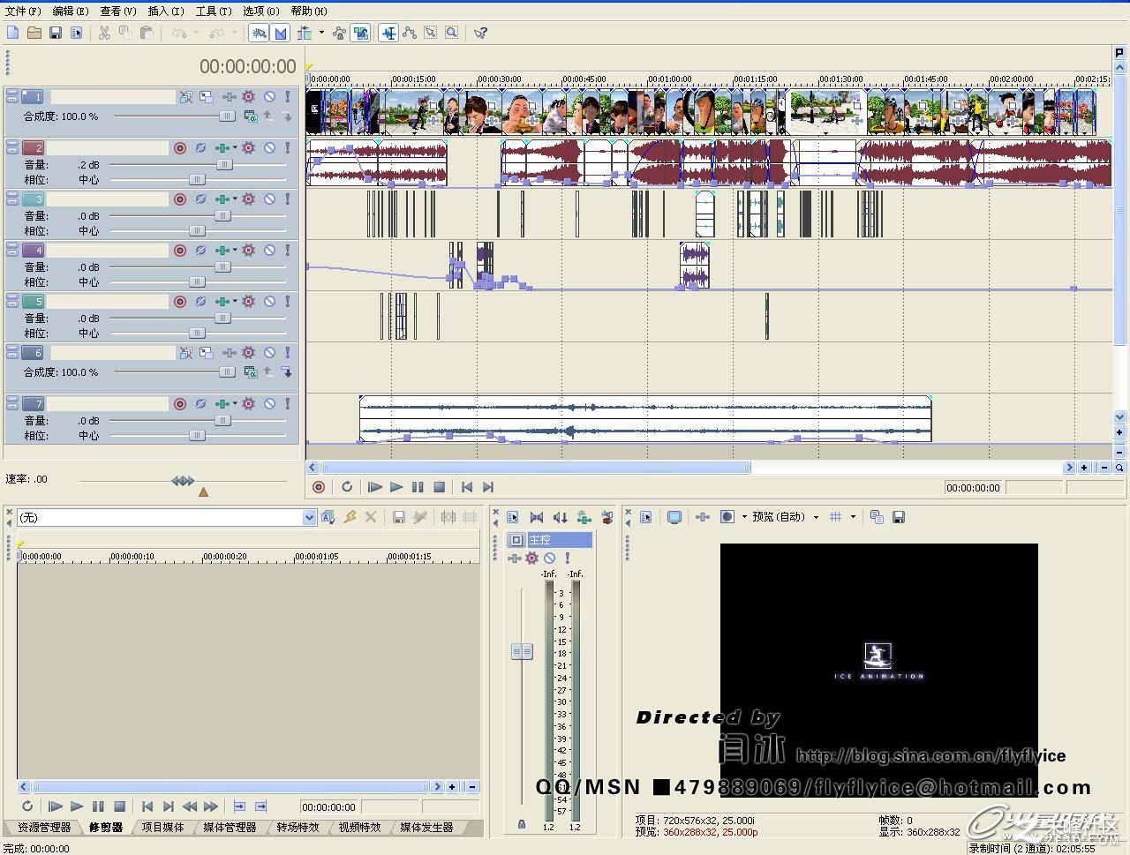
Task: Open automation settings dropdown on track 2
Action: (x=235, y=148)
